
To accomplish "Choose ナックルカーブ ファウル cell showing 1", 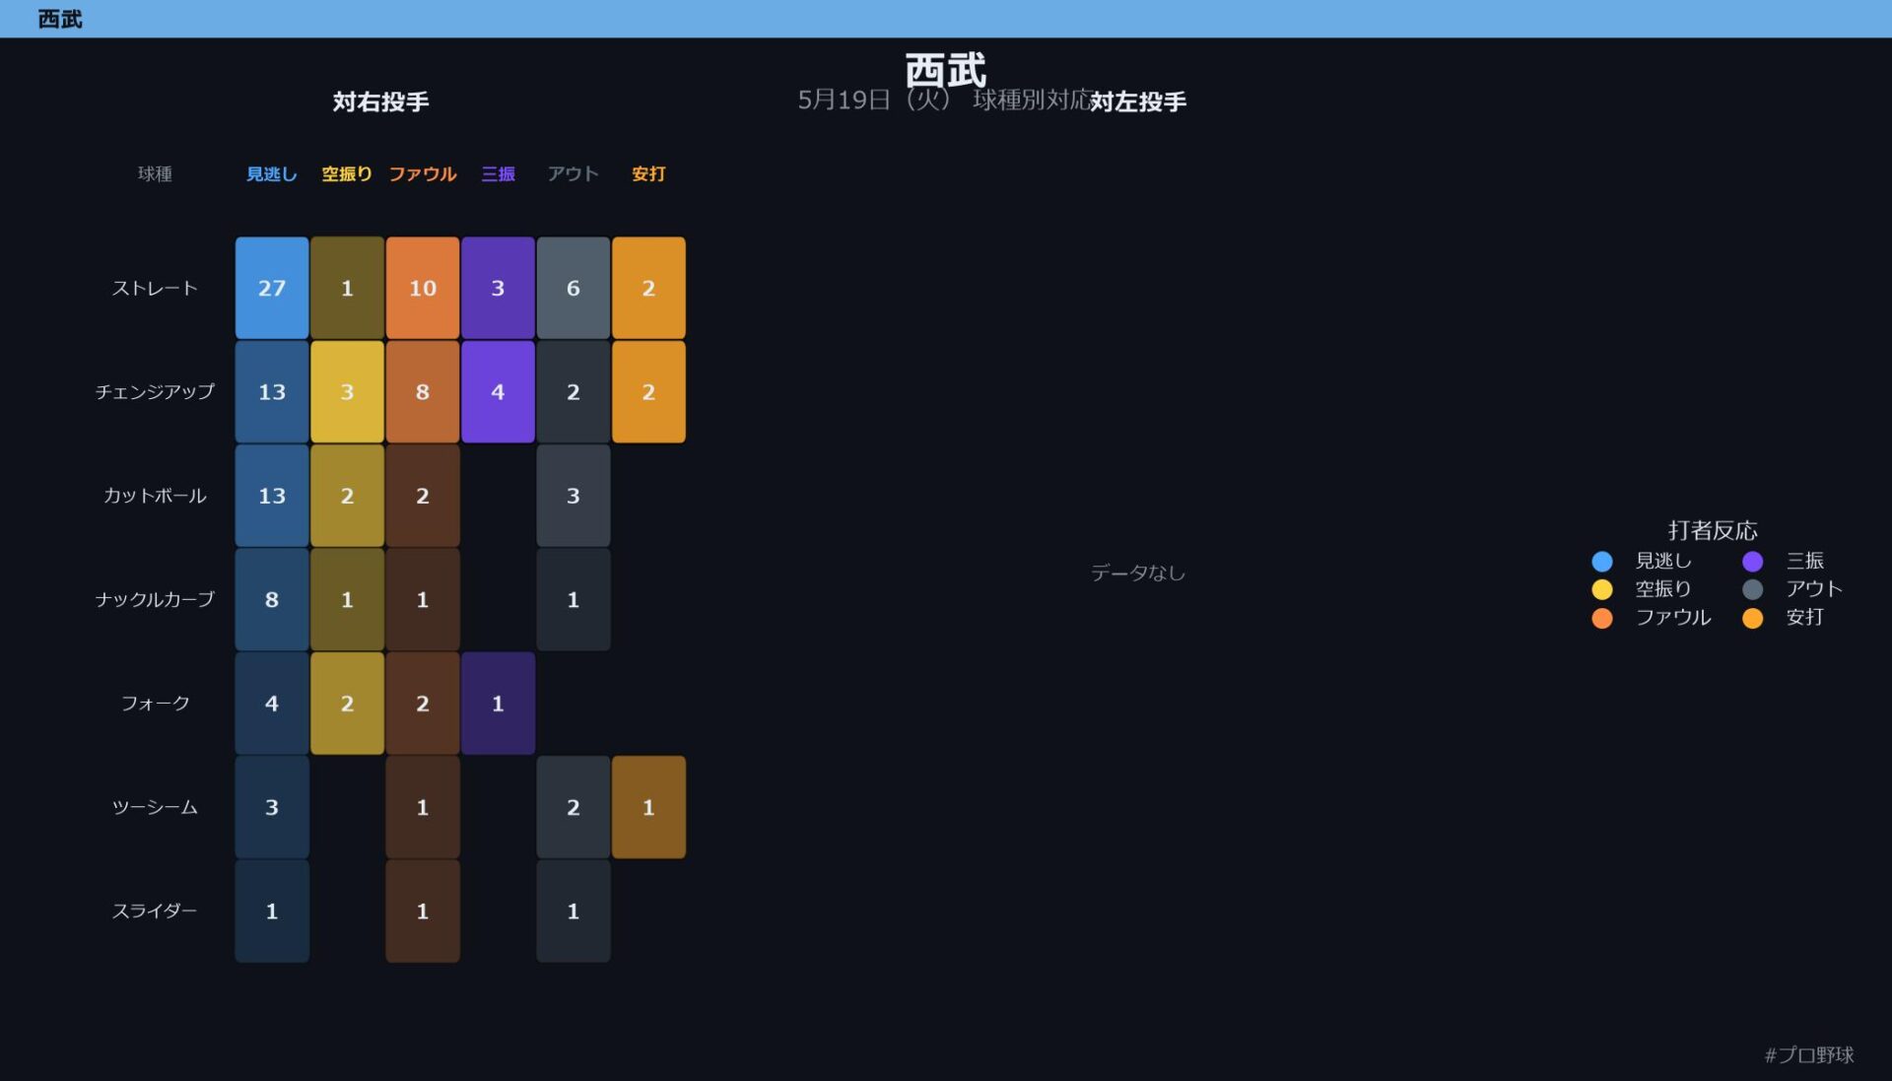I will pyautogui.click(x=423, y=599).
